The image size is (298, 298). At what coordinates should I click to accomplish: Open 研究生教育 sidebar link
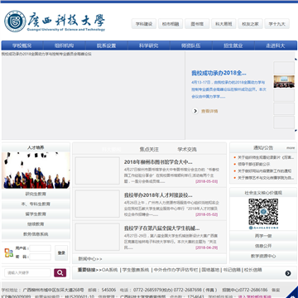pos(36,195)
